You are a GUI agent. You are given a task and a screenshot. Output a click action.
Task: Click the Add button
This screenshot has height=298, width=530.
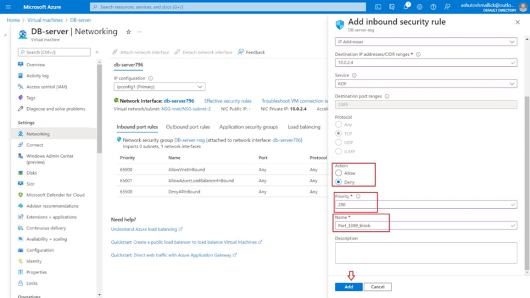click(x=349, y=287)
